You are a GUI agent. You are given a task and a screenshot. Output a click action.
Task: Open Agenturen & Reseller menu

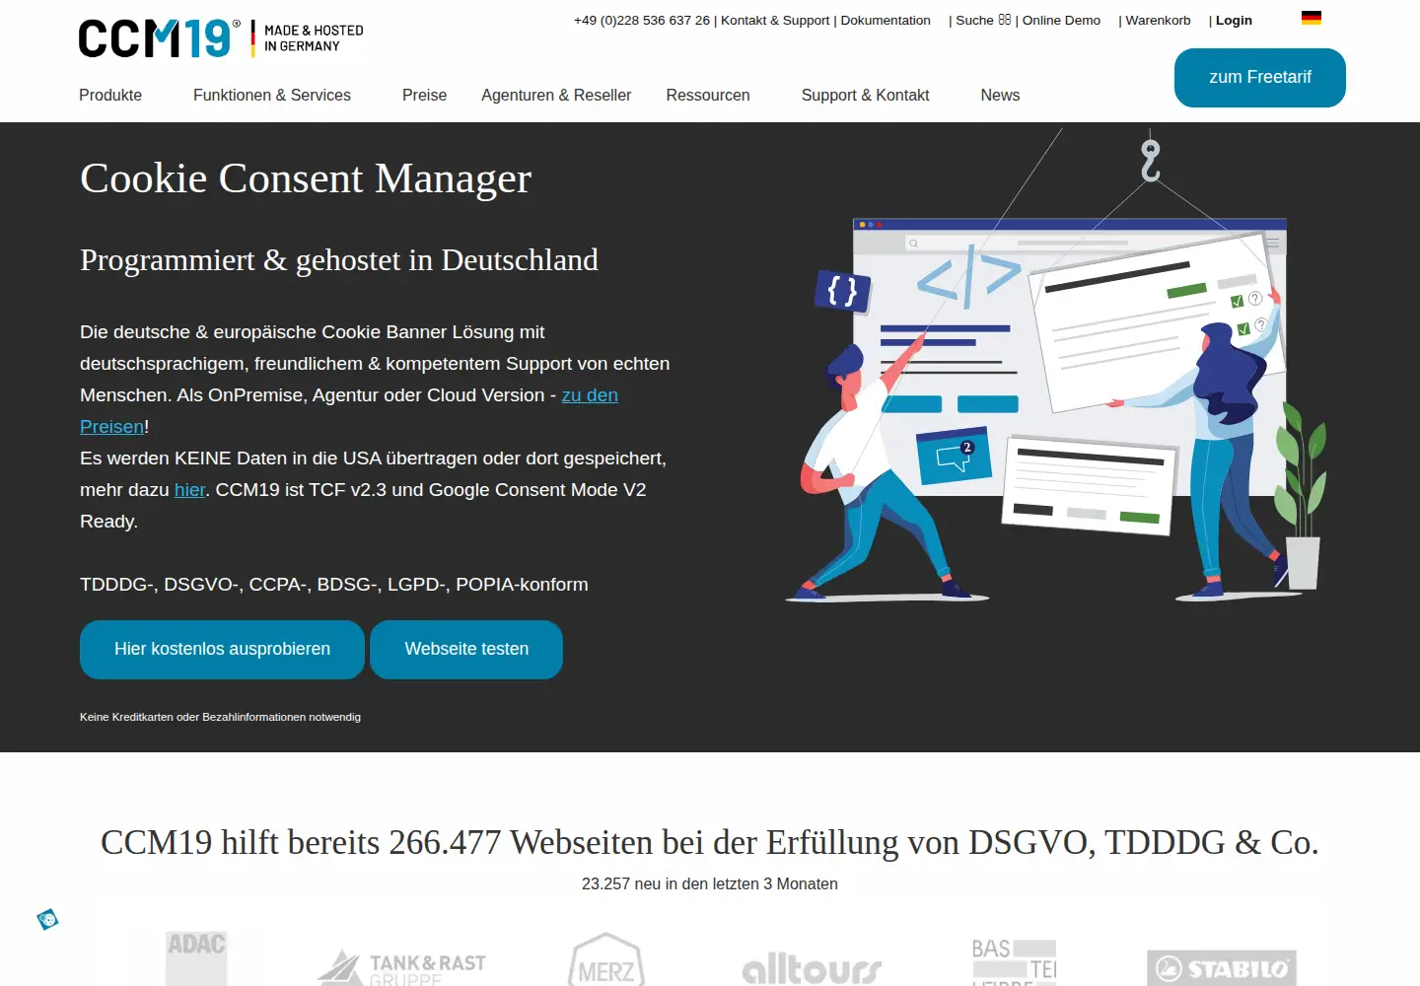coord(556,95)
